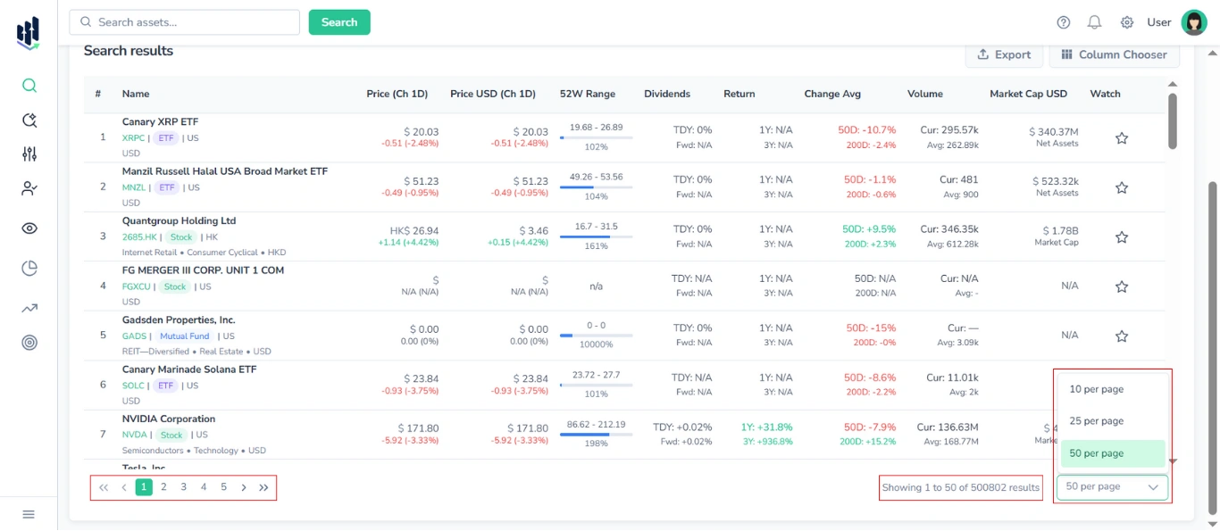
Task: Toggle watch star for Gadsden Properties, Inc.
Action: 1122,336
